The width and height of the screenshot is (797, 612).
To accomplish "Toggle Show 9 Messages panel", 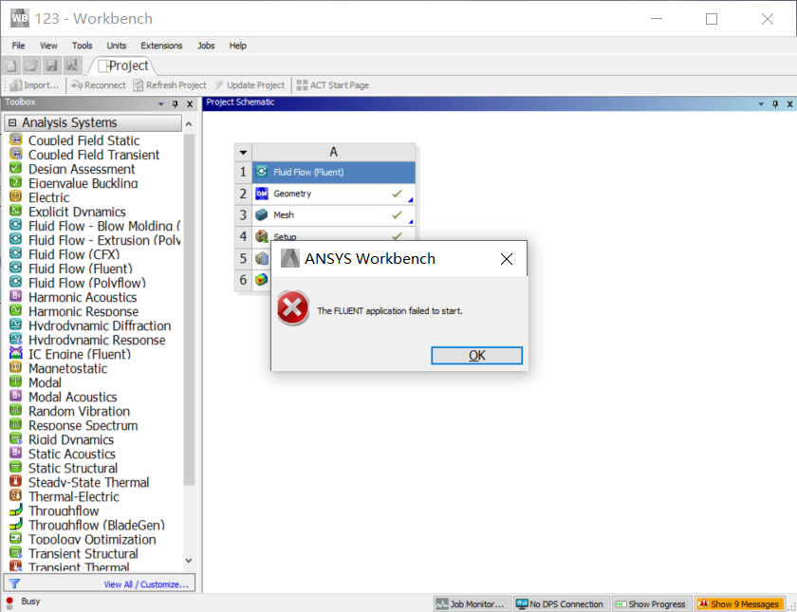I will click(x=738, y=603).
